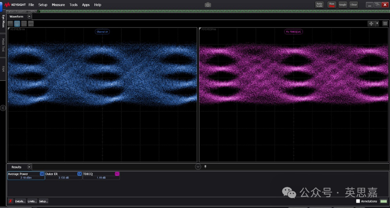Screen dimensions: 390x208
Task: Expand the left side panel arrow
Action: [x=3, y=108]
